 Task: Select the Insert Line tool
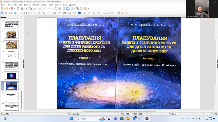tap(22, 13)
